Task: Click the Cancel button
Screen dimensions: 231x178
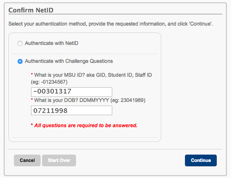Action: (27, 160)
